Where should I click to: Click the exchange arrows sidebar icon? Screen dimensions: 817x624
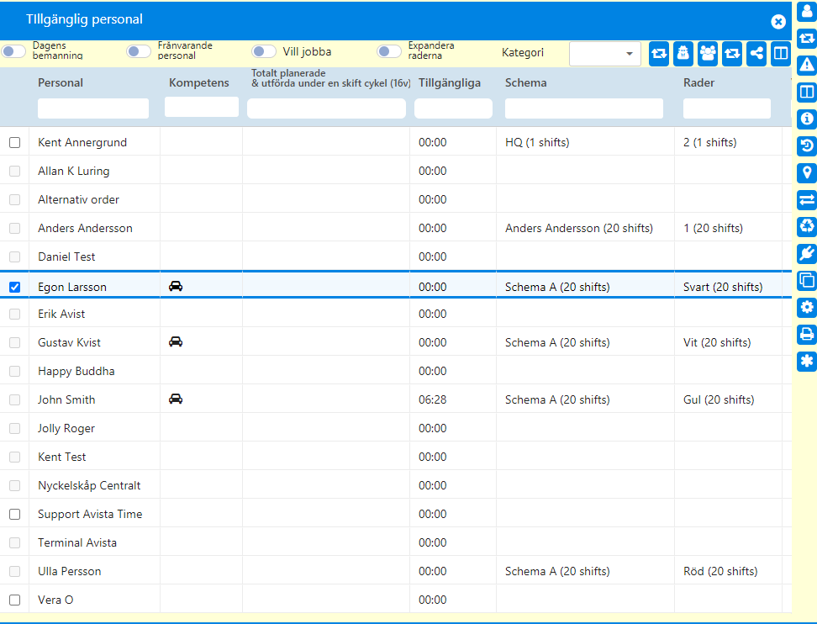pyautogui.click(x=807, y=199)
